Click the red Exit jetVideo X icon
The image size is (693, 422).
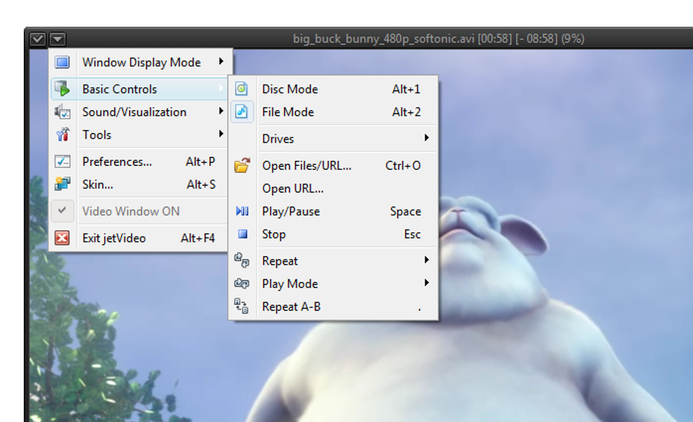[x=63, y=238]
